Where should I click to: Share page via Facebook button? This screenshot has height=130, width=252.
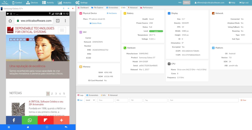tap(14, 120)
